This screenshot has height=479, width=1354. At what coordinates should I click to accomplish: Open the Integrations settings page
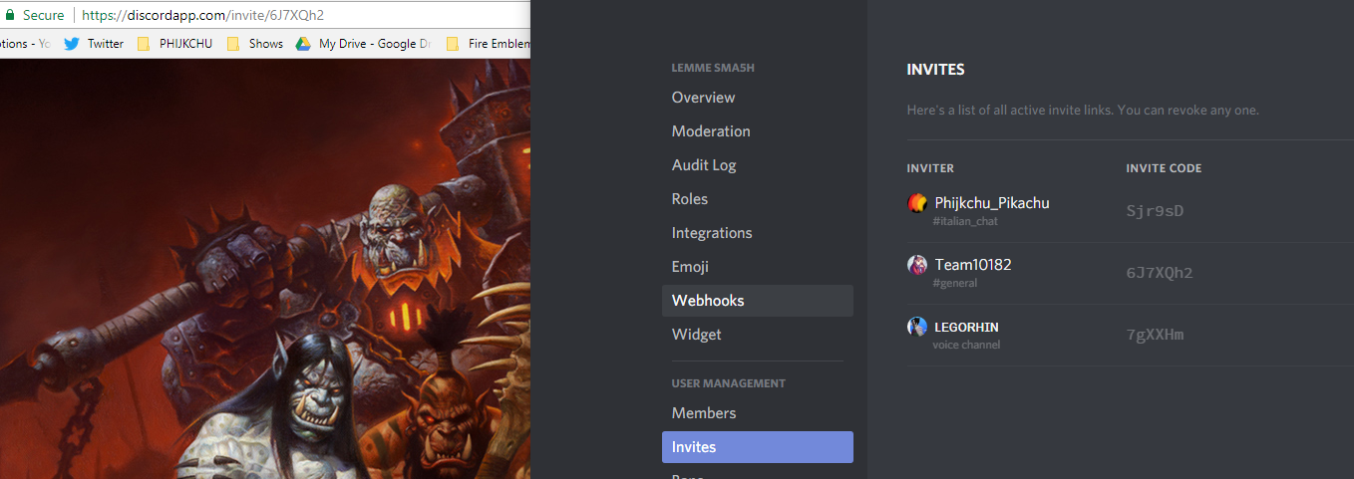pyautogui.click(x=758, y=233)
